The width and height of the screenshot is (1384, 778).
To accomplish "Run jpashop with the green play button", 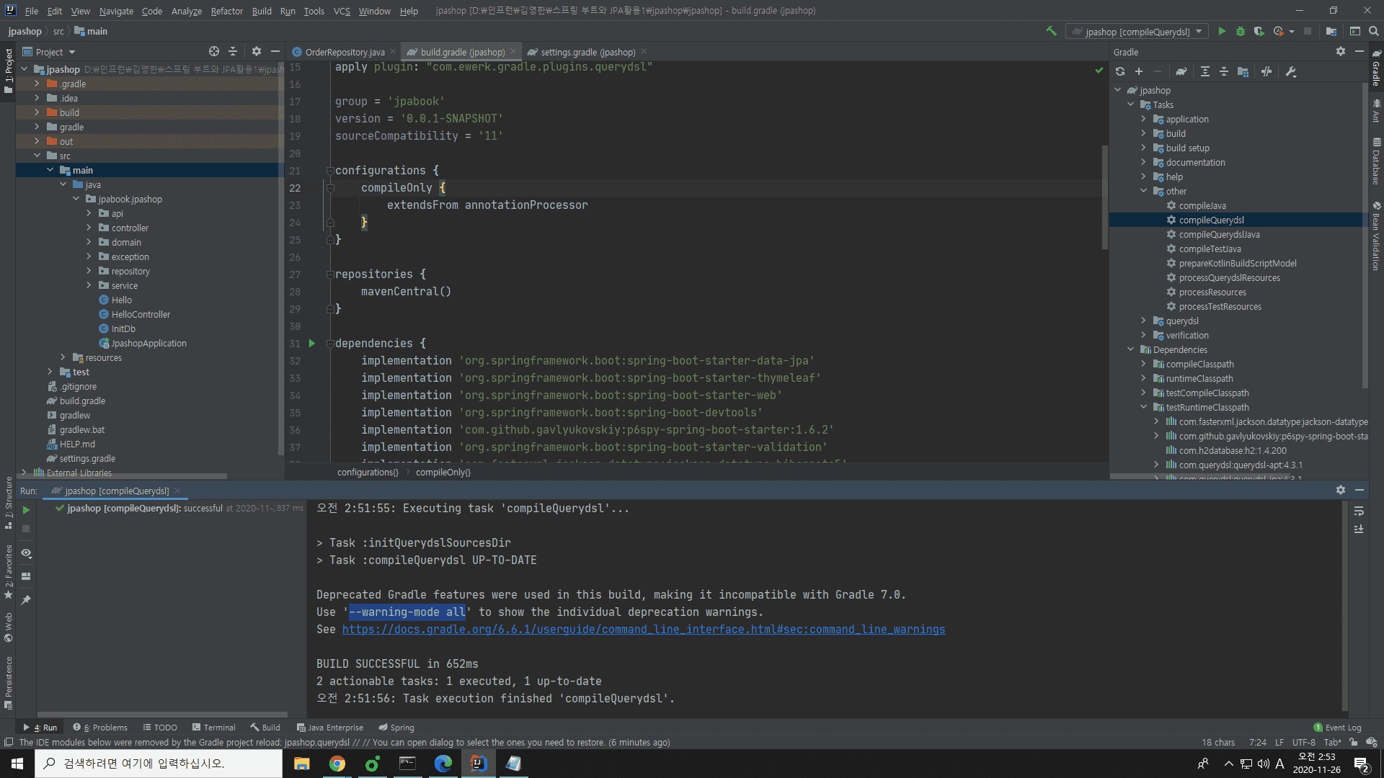I will click(x=1222, y=31).
